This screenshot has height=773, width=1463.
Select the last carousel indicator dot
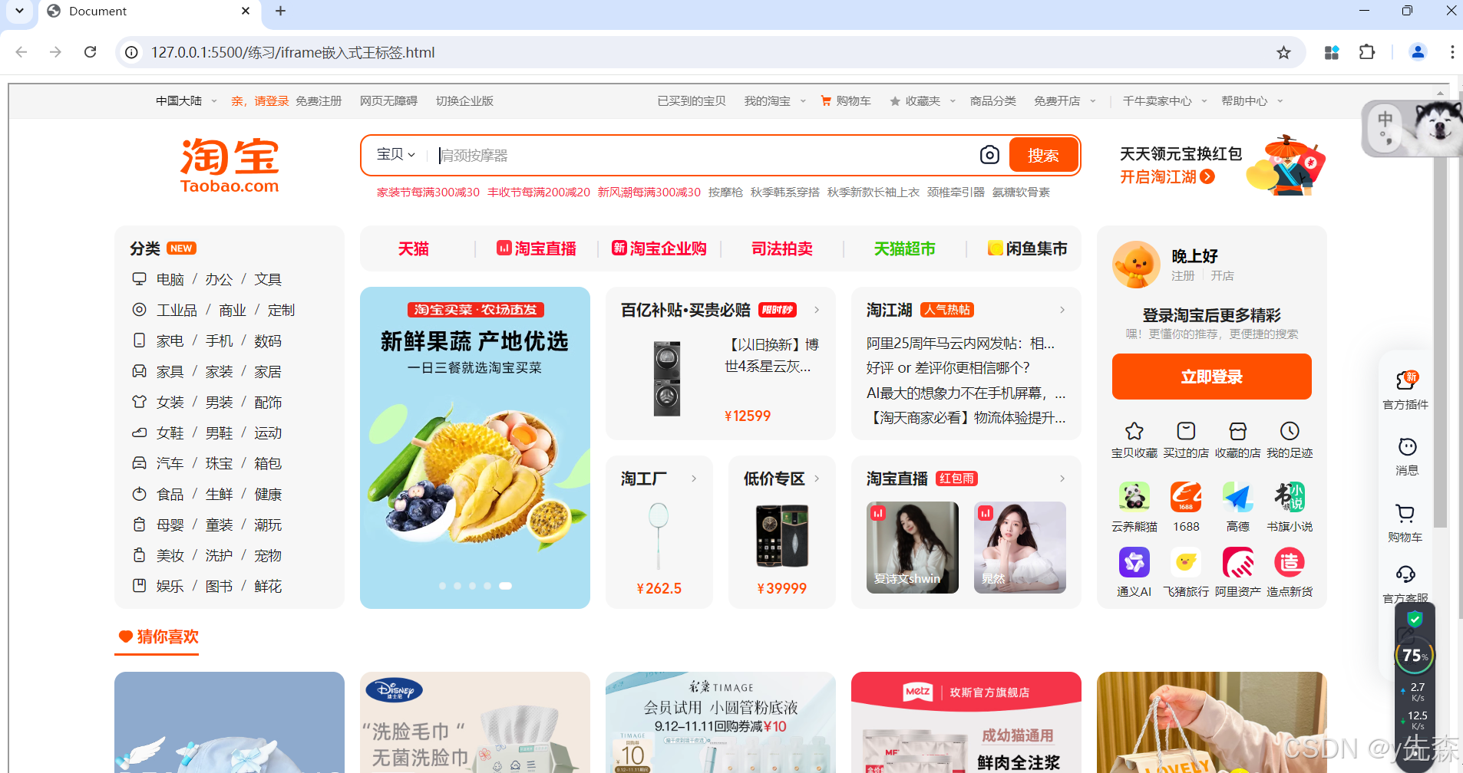click(x=505, y=586)
